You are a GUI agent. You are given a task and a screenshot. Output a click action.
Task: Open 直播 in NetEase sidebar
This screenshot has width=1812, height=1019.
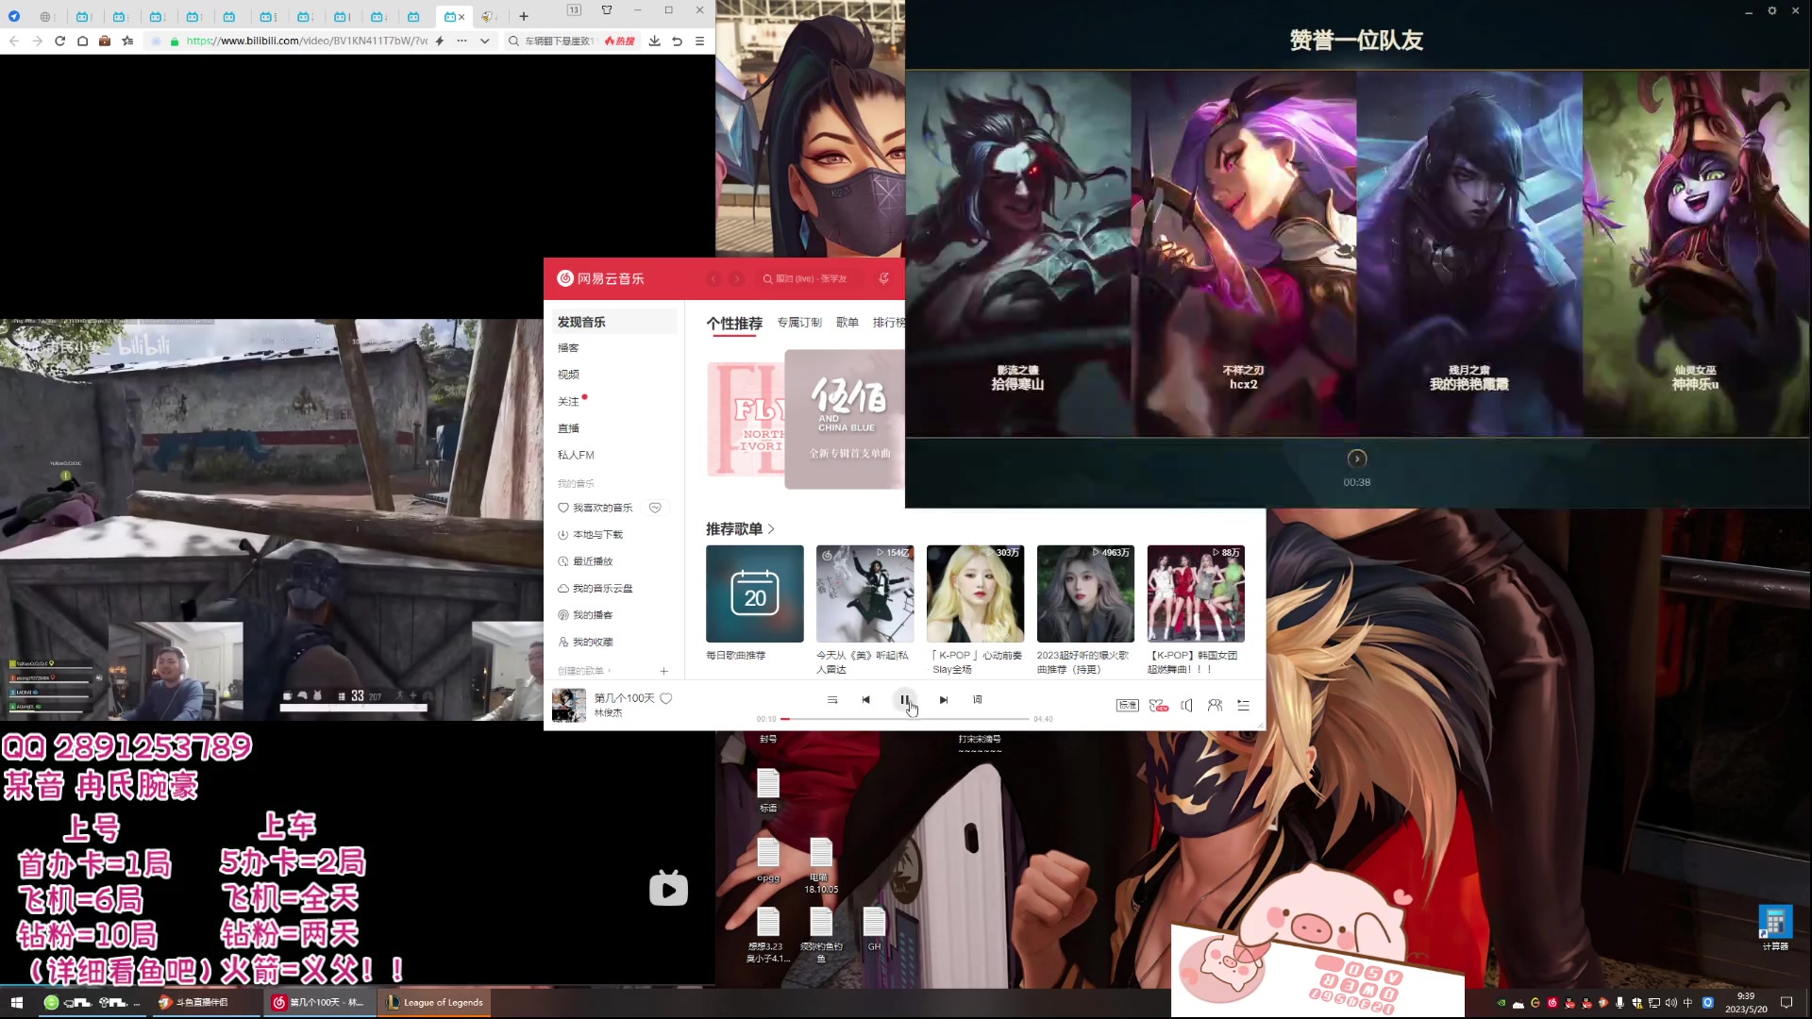(568, 428)
